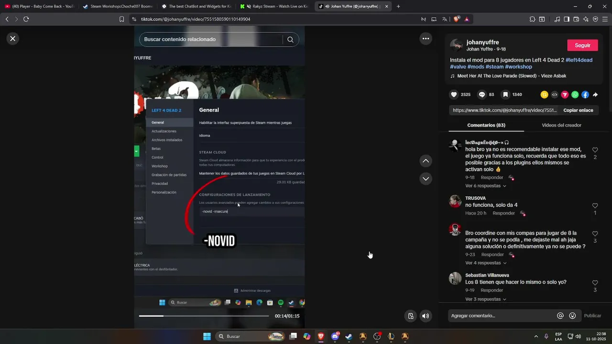Open more share options arrow icon
This screenshot has height=344, width=612.
coord(595,95)
